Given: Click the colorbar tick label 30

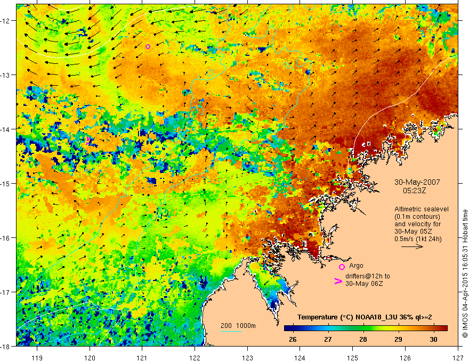Looking at the screenshot, I should click(x=433, y=339).
